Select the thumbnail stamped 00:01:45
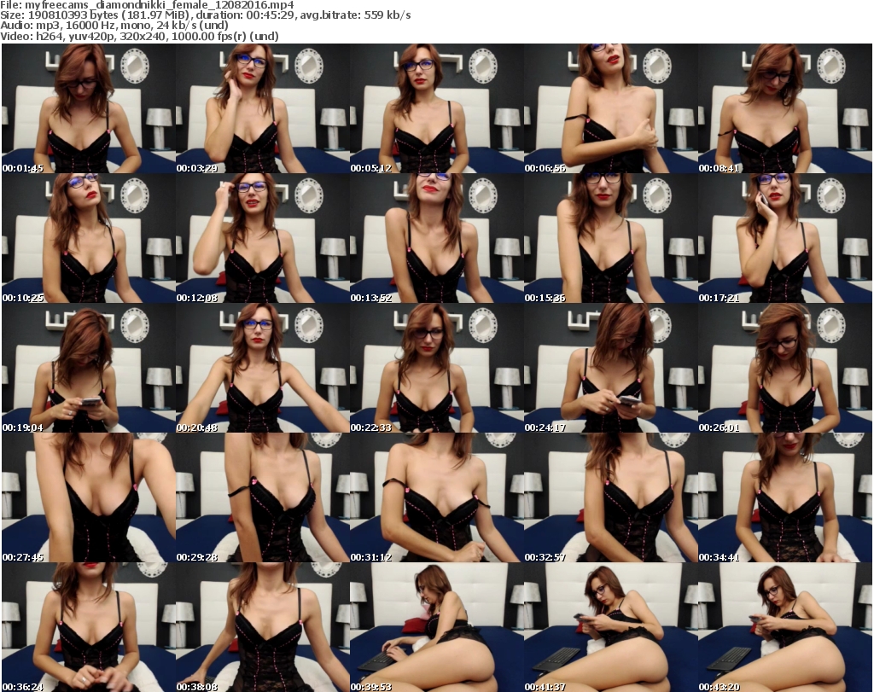The width and height of the screenshot is (874, 692). [x=89, y=108]
